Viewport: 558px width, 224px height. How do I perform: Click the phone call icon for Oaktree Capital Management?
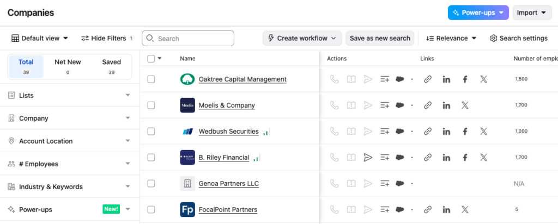point(334,79)
